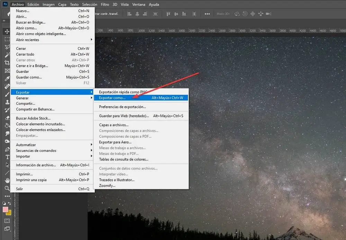Choose Guardar para Web (heredado)...
Viewport: 346px width, 240px height.
point(141,116)
